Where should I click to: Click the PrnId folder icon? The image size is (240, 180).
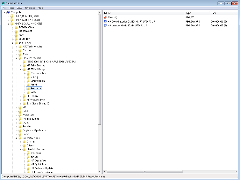point(28,84)
